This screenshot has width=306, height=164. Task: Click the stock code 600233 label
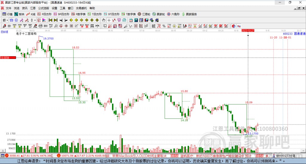[288, 34]
